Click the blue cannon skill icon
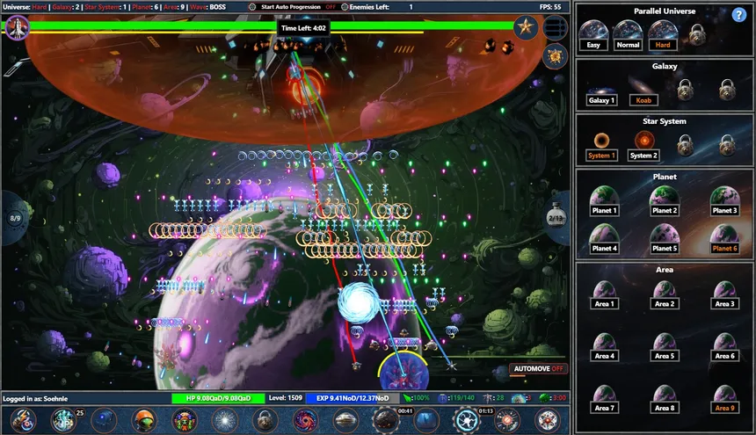756x435 pixels. click(104, 421)
